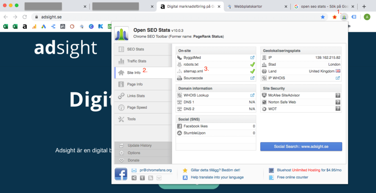Click McAfee SiteAdvisor question mark icon
The height and width of the screenshot is (193, 376).
pyautogui.click(x=338, y=95)
